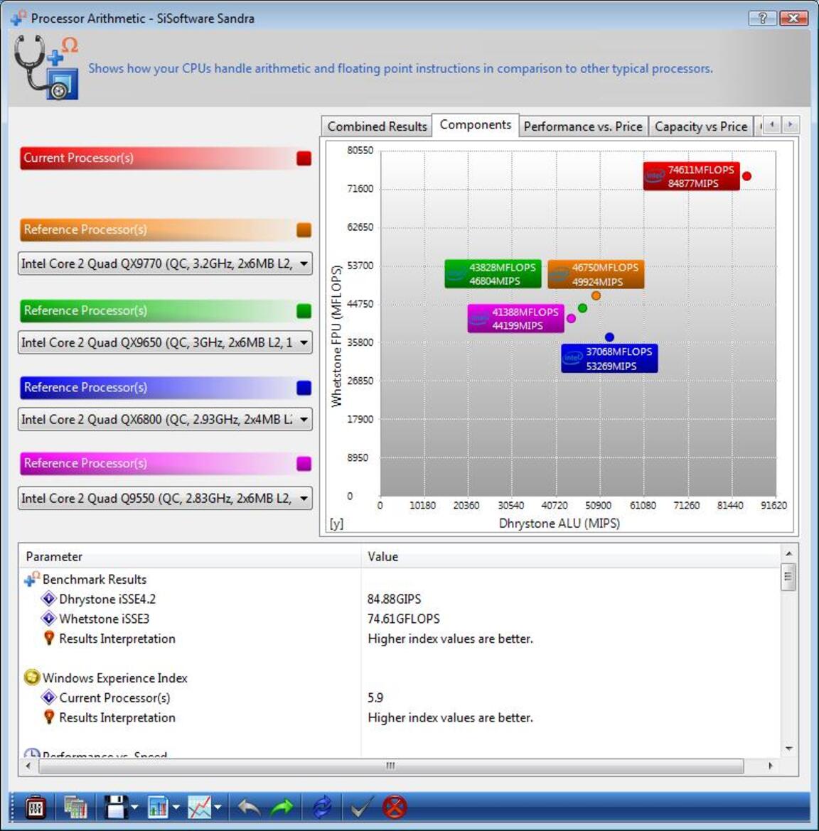Click the Benchmark Results tree icon
This screenshot has height=831, width=819.
tap(32, 580)
